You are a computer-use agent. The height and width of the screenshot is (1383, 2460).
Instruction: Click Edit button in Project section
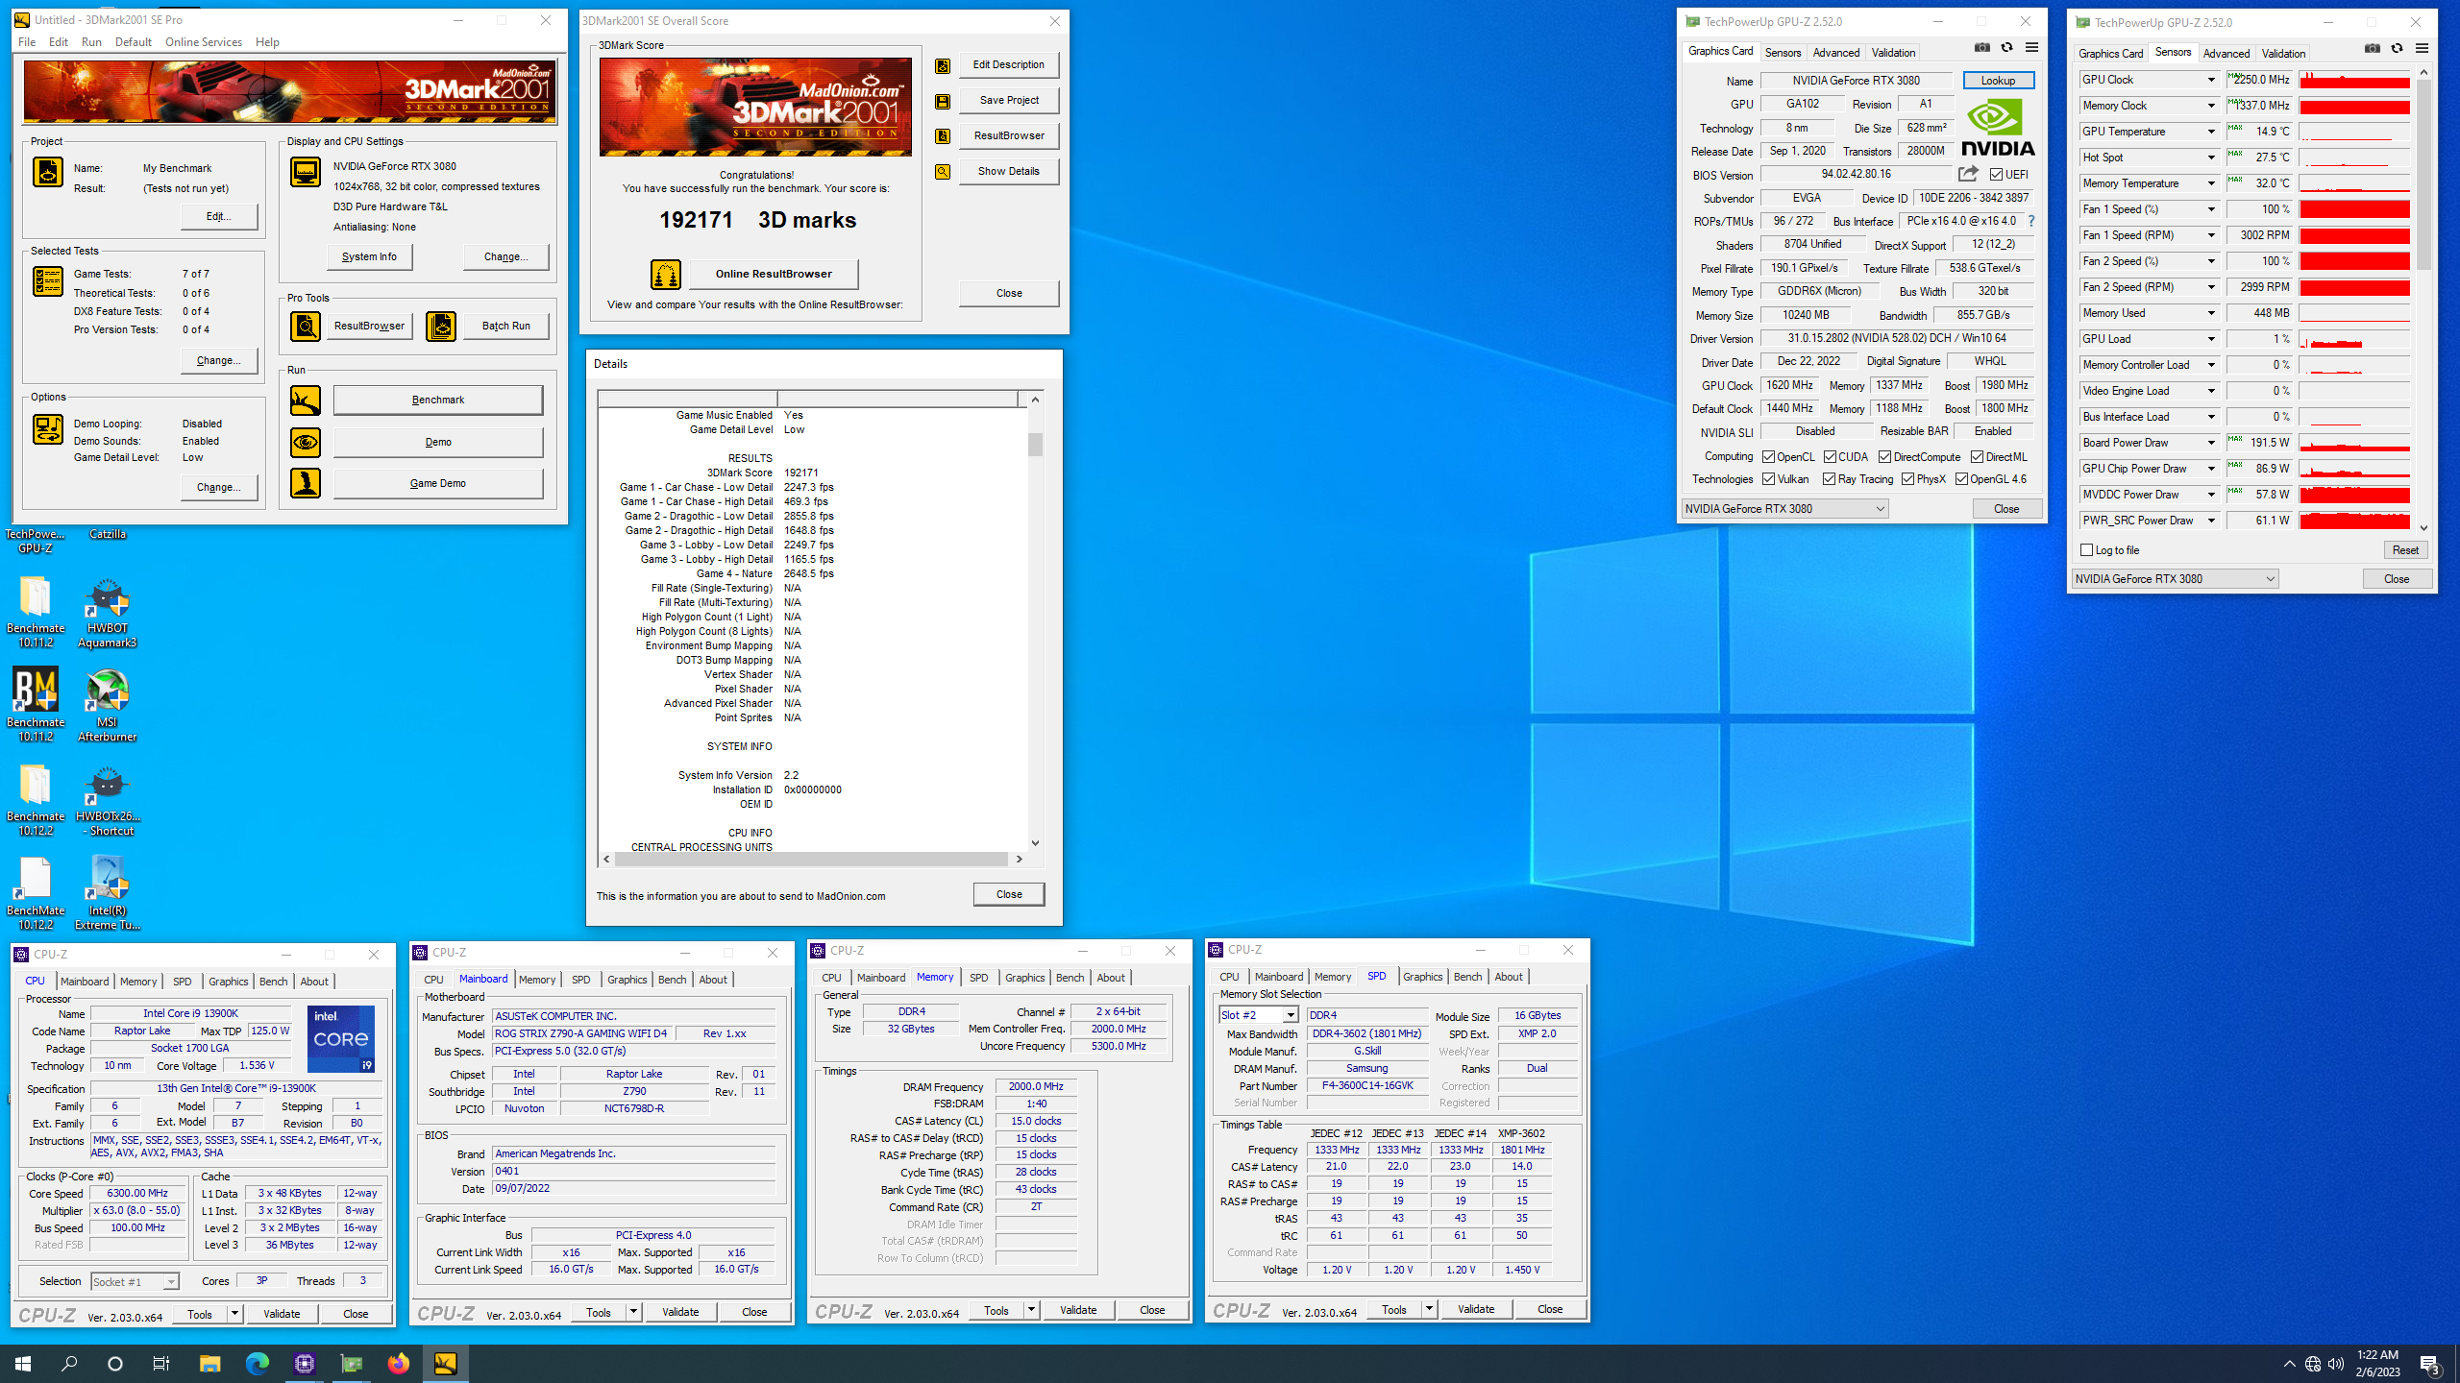click(x=219, y=216)
